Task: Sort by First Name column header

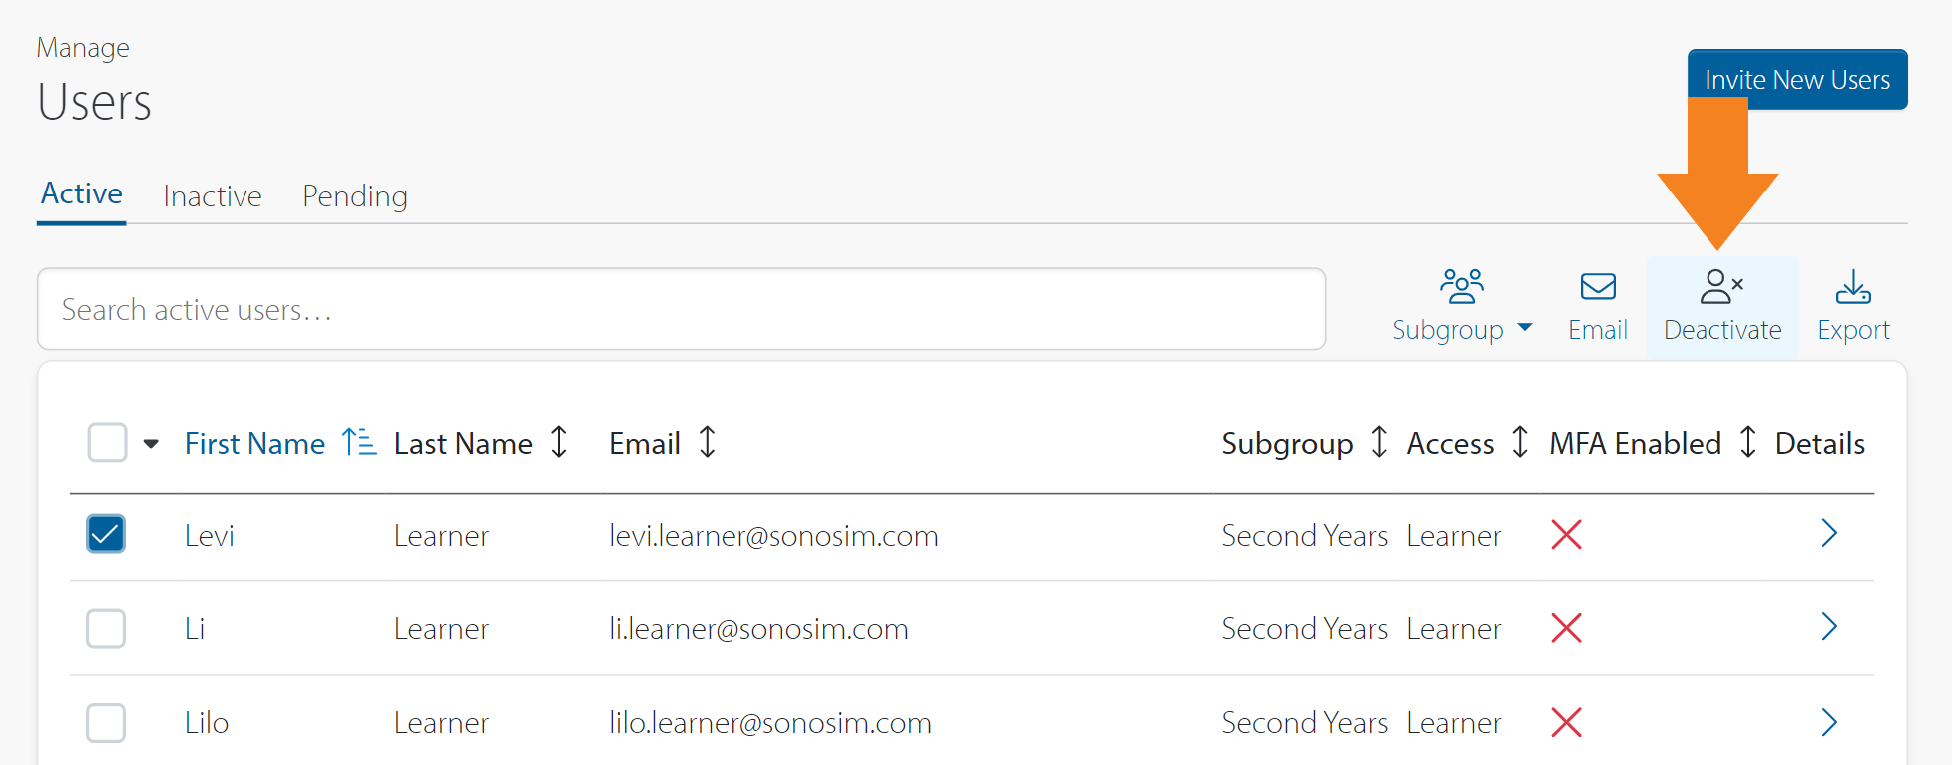Action: pos(255,443)
